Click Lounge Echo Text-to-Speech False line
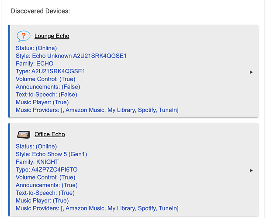 pyautogui.click(x=46, y=95)
